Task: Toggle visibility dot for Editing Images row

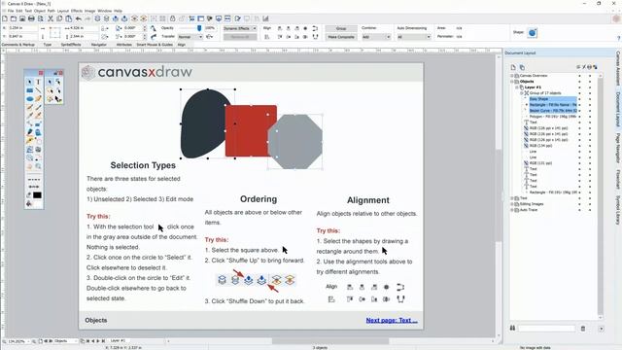Action: (579, 204)
